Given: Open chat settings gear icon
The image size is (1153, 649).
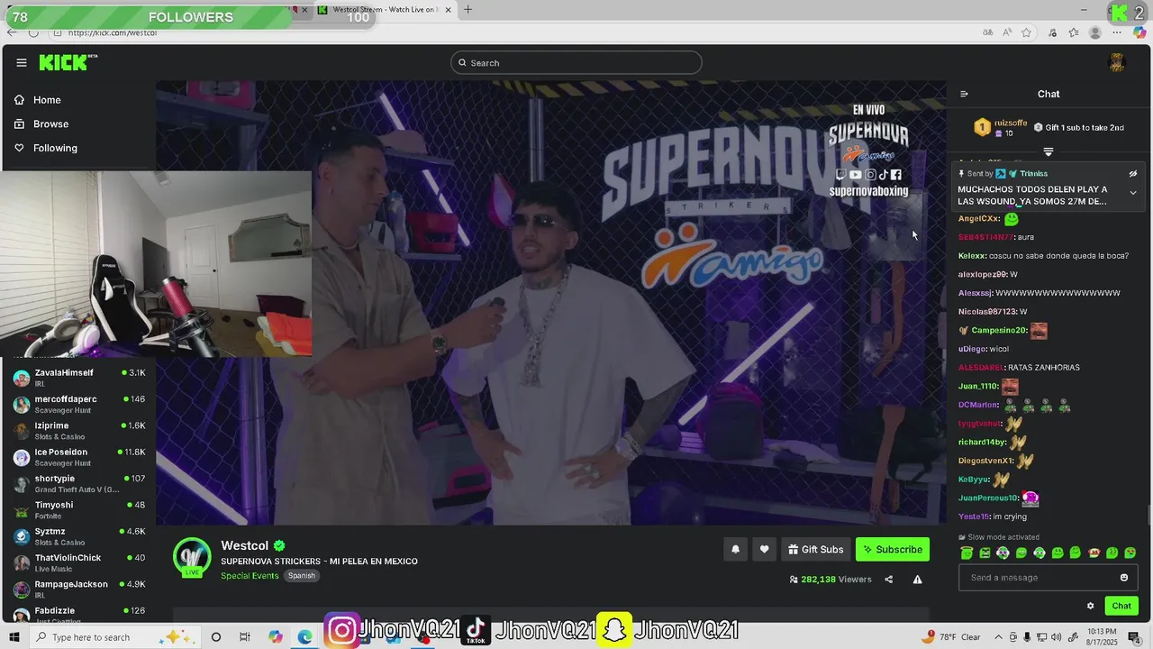Looking at the screenshot, I should coord(1090,606).
